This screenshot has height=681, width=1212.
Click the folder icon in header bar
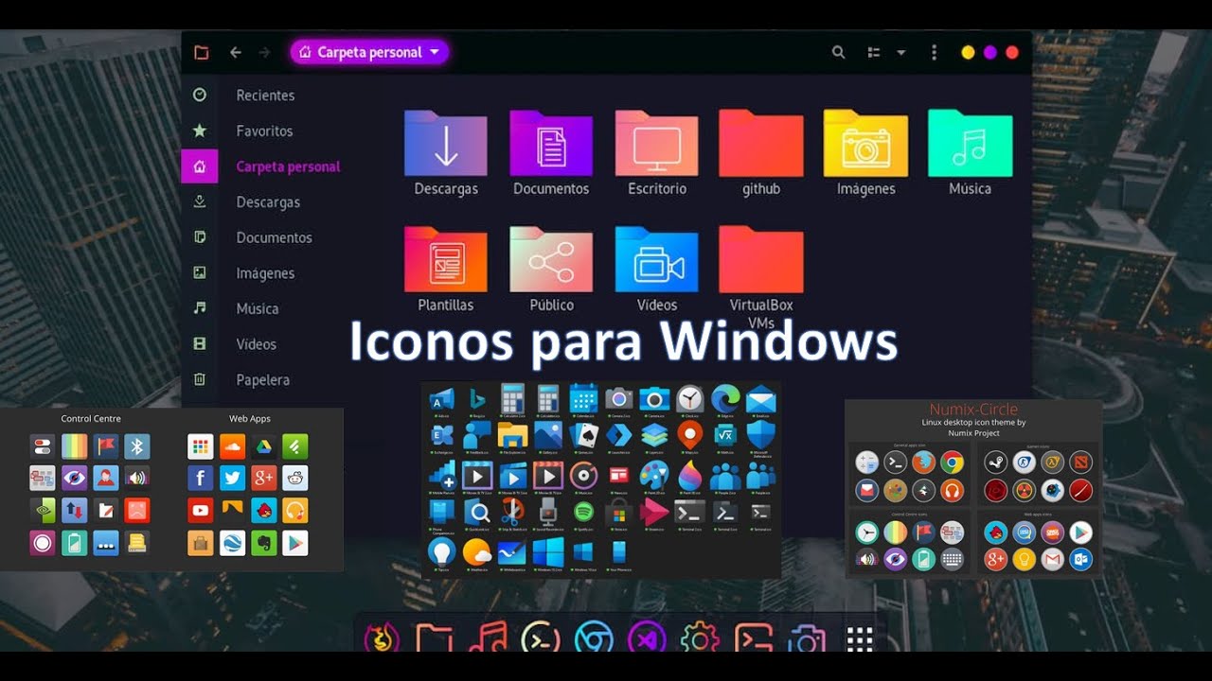click(201, 53)
